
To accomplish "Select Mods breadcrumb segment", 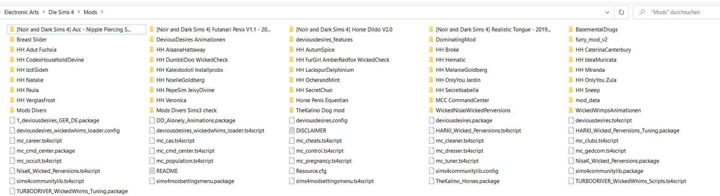I will click(x=90, y=12).
